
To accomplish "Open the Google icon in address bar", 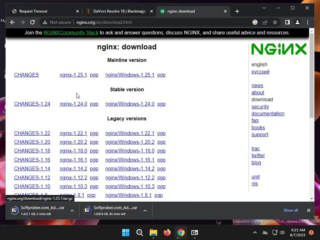I will [x=255, y=22].
